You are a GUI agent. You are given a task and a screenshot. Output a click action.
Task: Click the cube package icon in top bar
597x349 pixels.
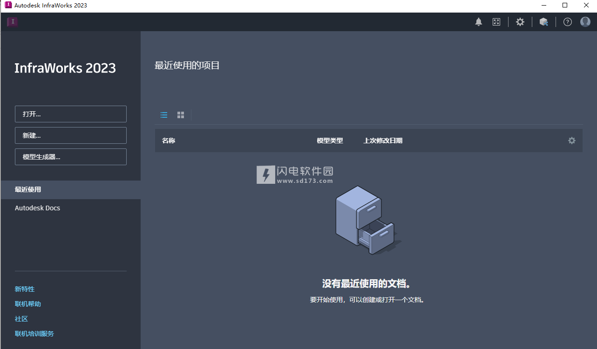pos(543,22)
